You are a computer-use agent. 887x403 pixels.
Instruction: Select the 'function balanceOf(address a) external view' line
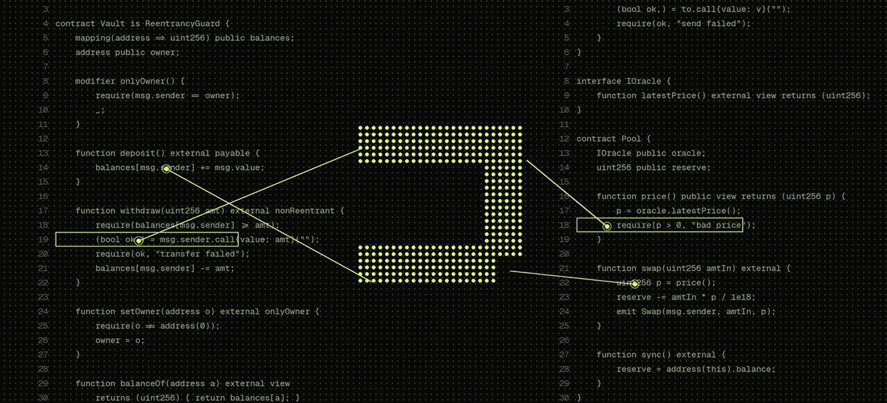coord(183,384)
